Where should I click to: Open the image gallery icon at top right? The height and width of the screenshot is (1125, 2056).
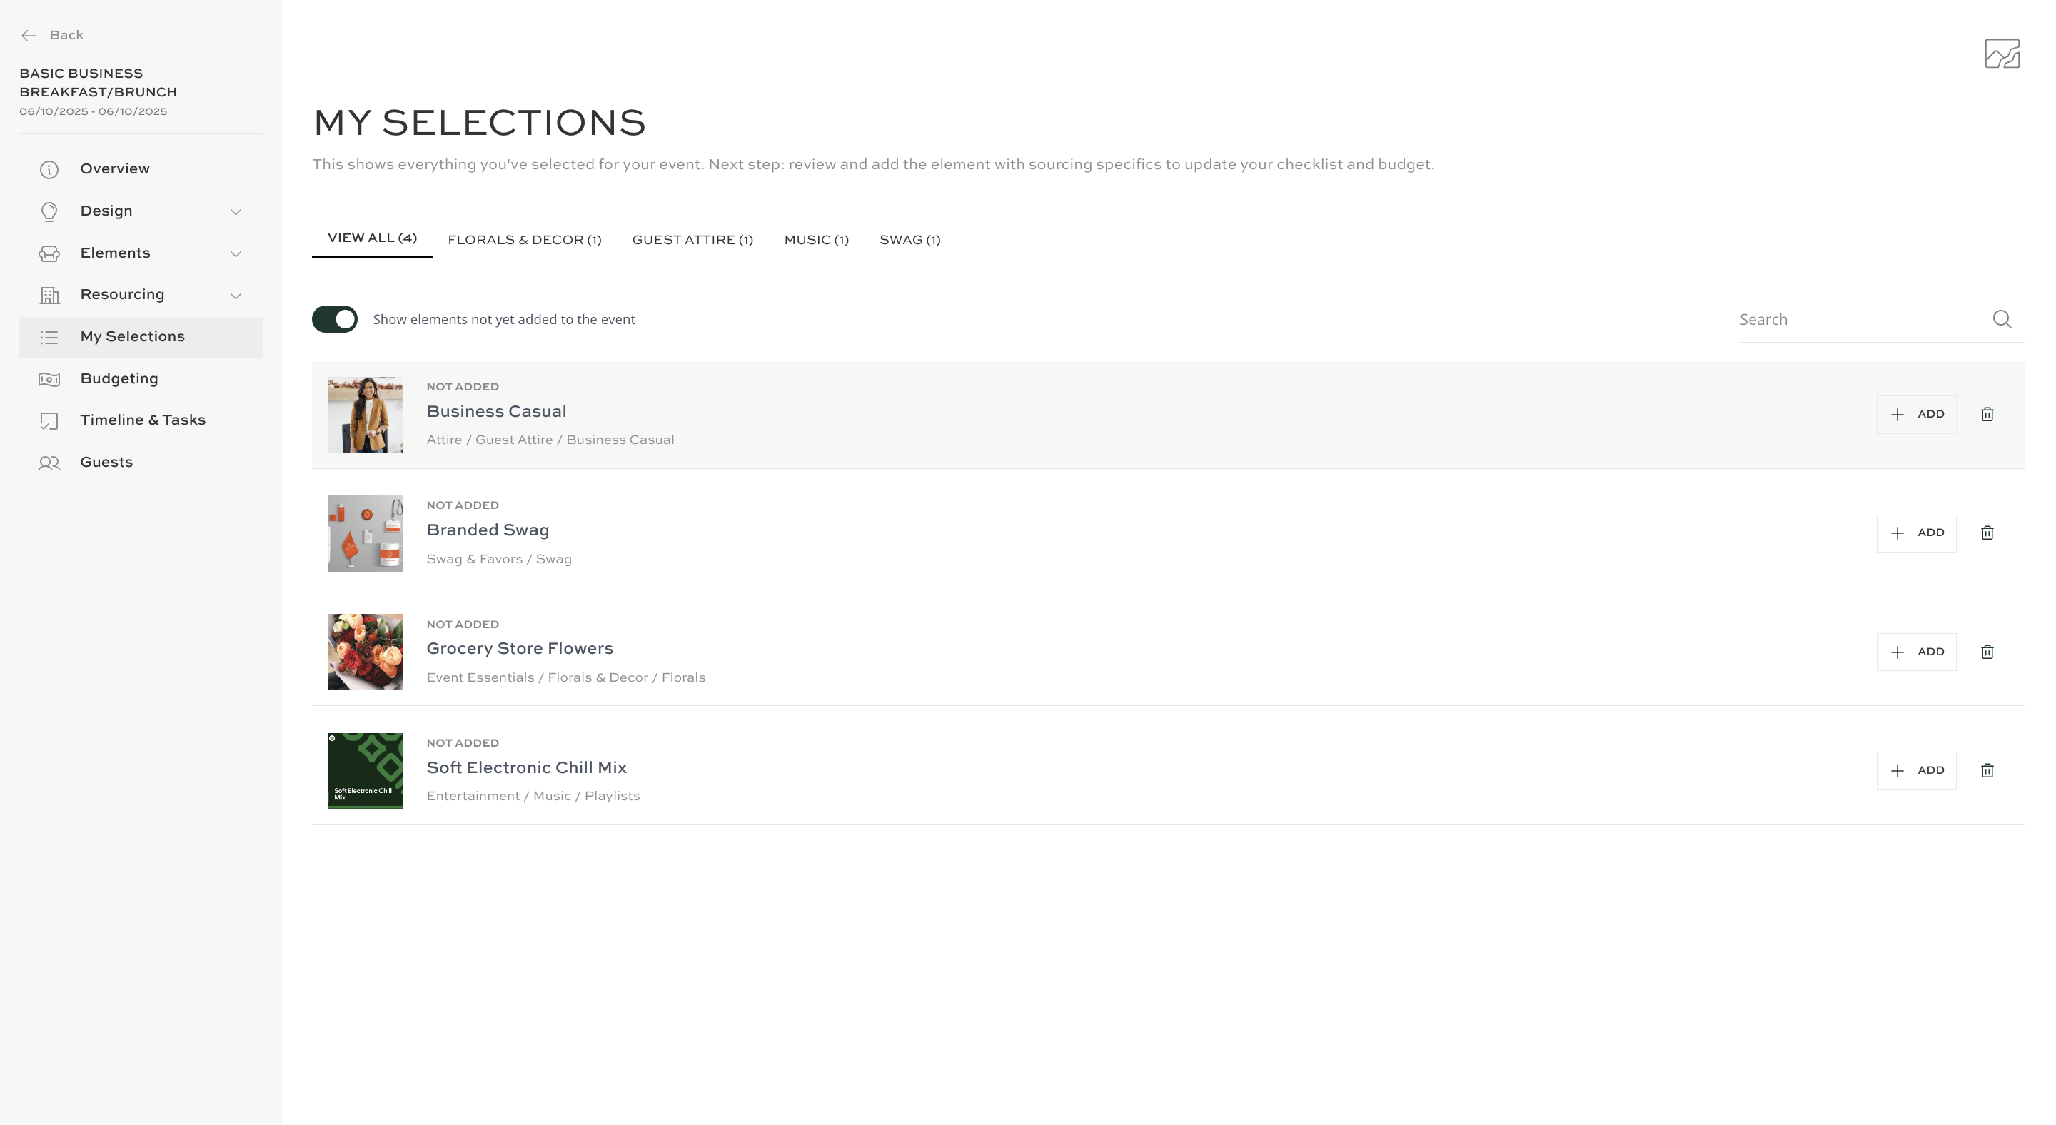pyautogui.click(x=2002, y=54)
